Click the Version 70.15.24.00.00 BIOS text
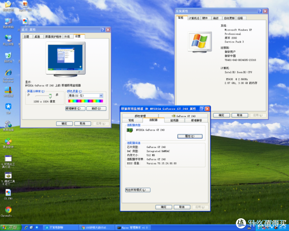The image size is (289, 231). [x=161, y=163]
